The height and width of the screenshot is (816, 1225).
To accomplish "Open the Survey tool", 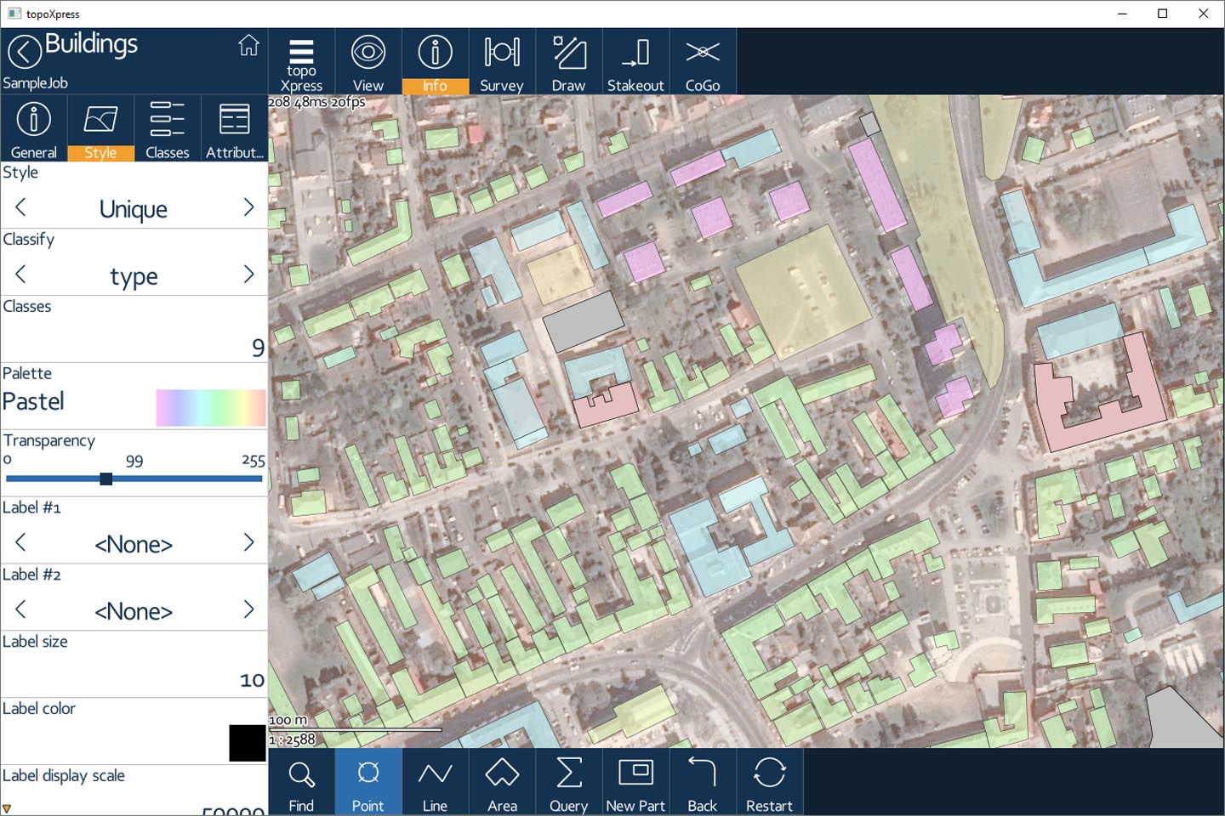I will coord(502,61).
